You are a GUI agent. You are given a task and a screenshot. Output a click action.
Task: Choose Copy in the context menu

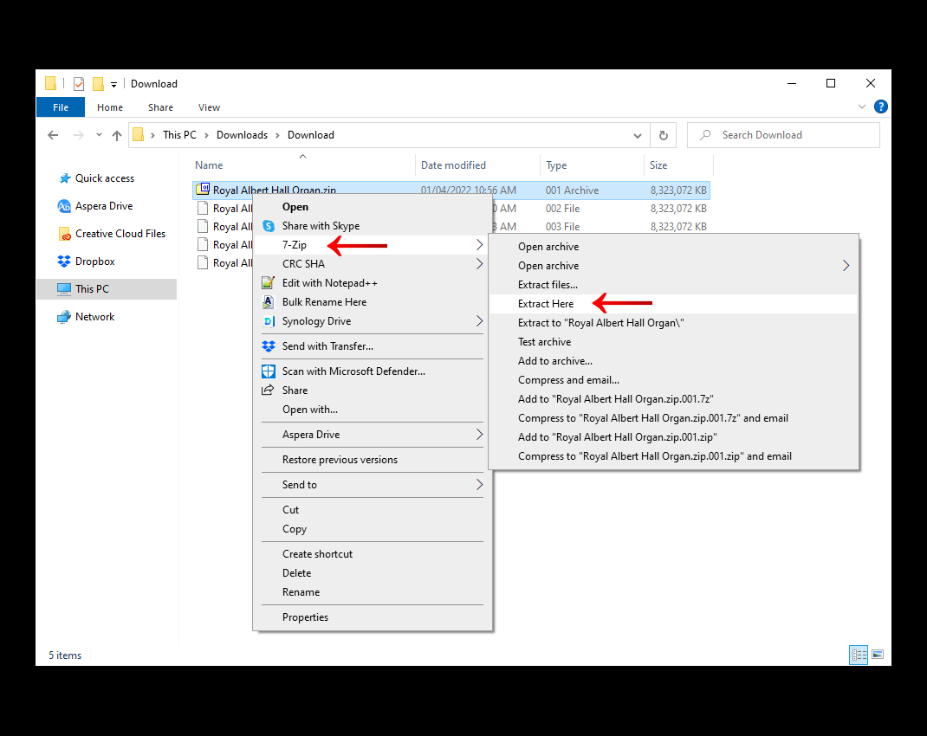point(373,529)
